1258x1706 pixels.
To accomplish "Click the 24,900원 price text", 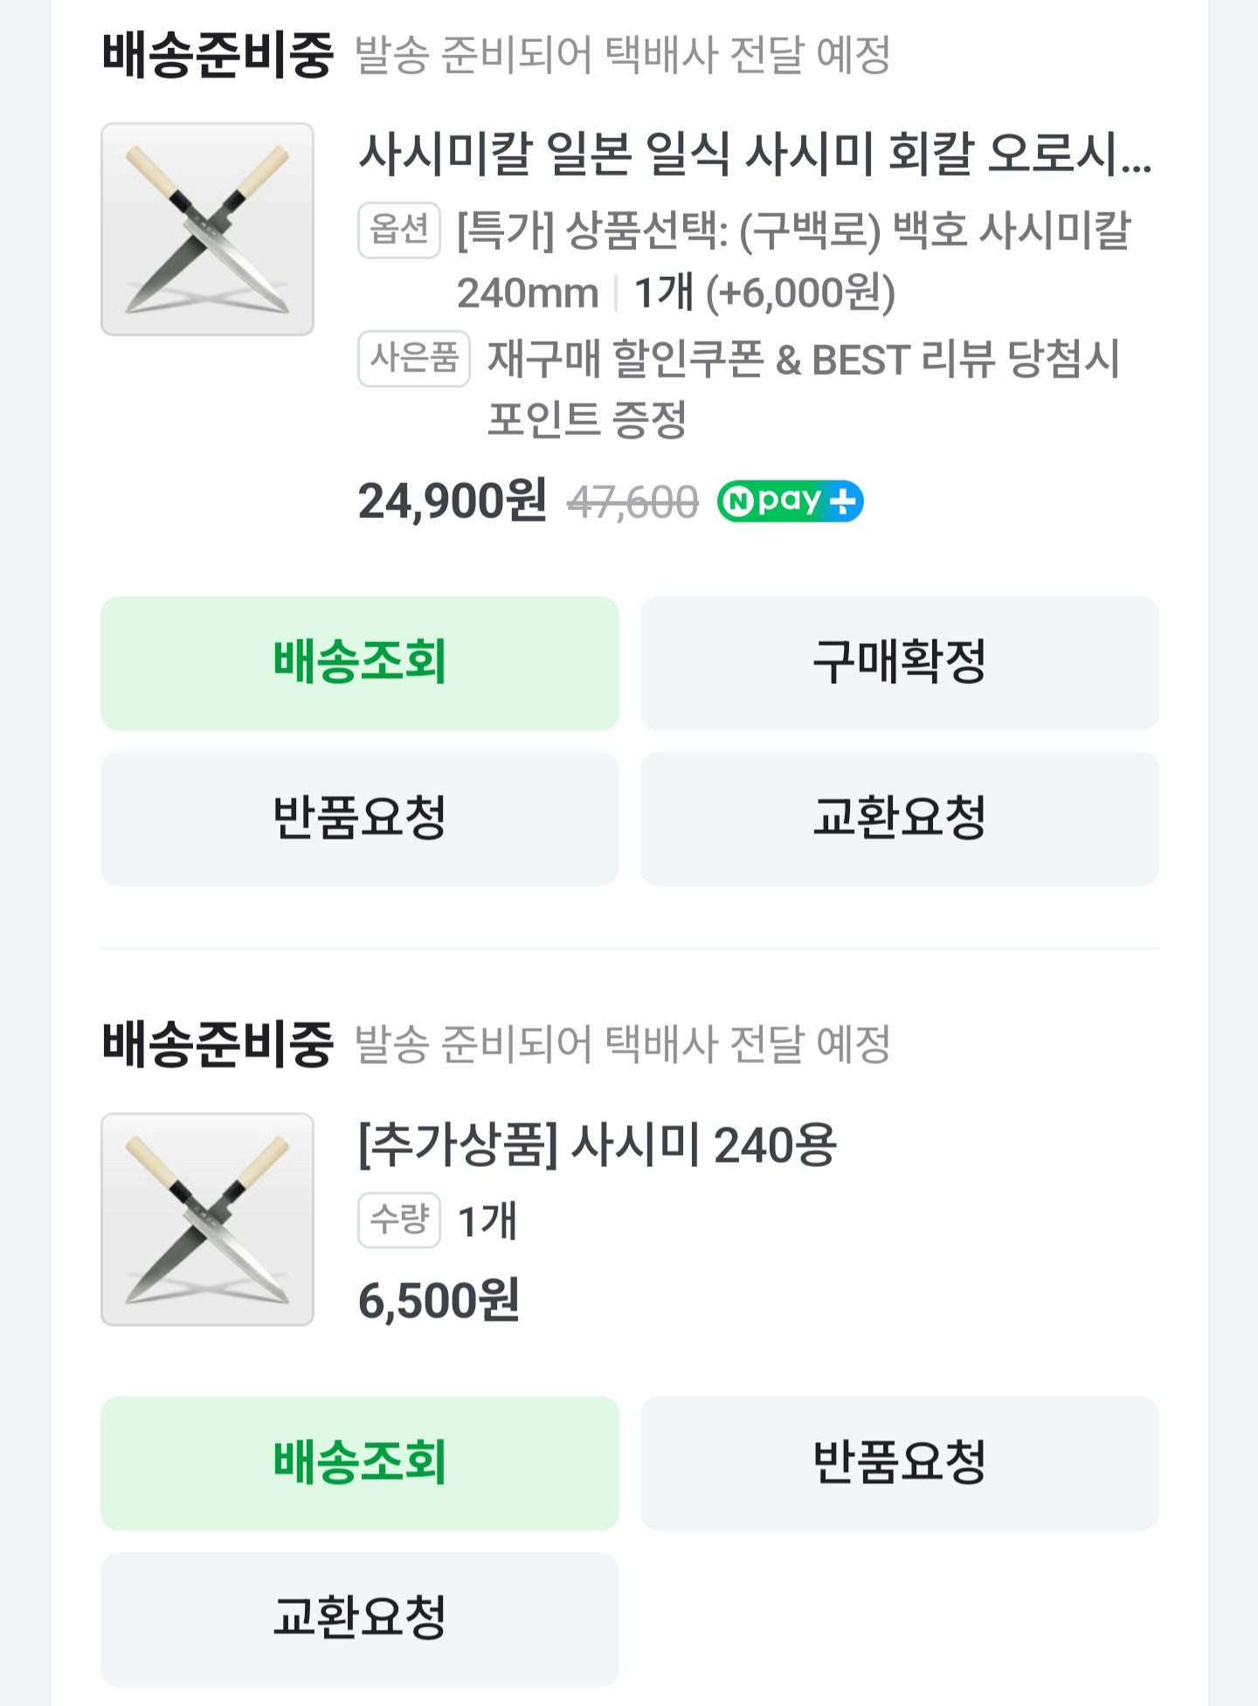I will [x=453, y=501].
